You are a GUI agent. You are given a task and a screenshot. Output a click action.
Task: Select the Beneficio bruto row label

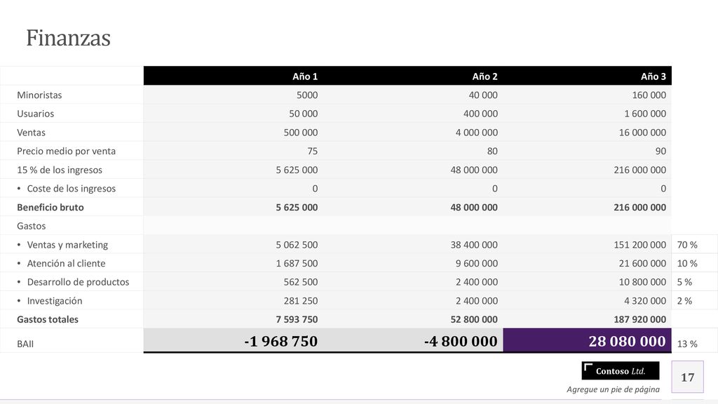(x=50, y=208)
